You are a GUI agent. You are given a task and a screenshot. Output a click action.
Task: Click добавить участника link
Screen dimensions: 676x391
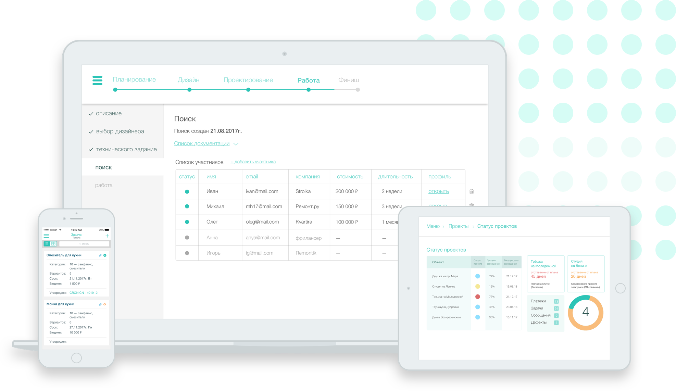point(253,162)
